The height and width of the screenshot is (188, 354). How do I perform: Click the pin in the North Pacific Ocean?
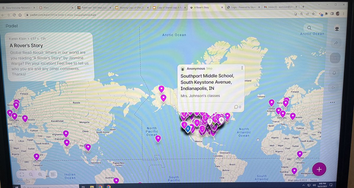pos(158,138)
